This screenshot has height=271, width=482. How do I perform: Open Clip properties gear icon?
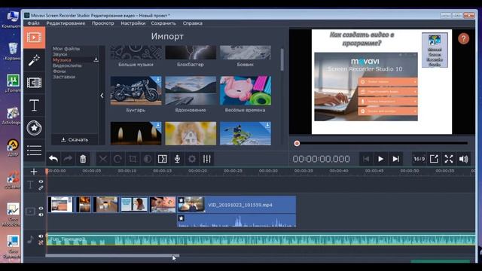192,159
